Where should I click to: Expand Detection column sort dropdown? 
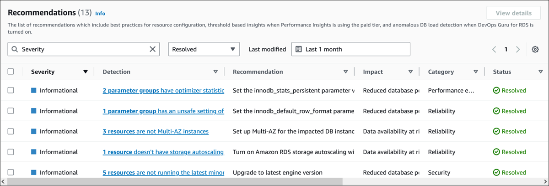tap(215, 72)
